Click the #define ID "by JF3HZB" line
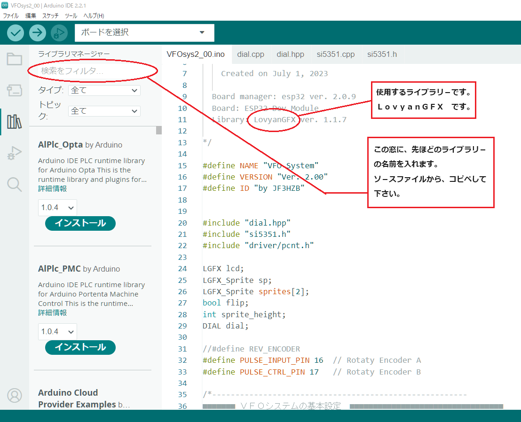Screen dimensions: 521x422 click(253, 188)
